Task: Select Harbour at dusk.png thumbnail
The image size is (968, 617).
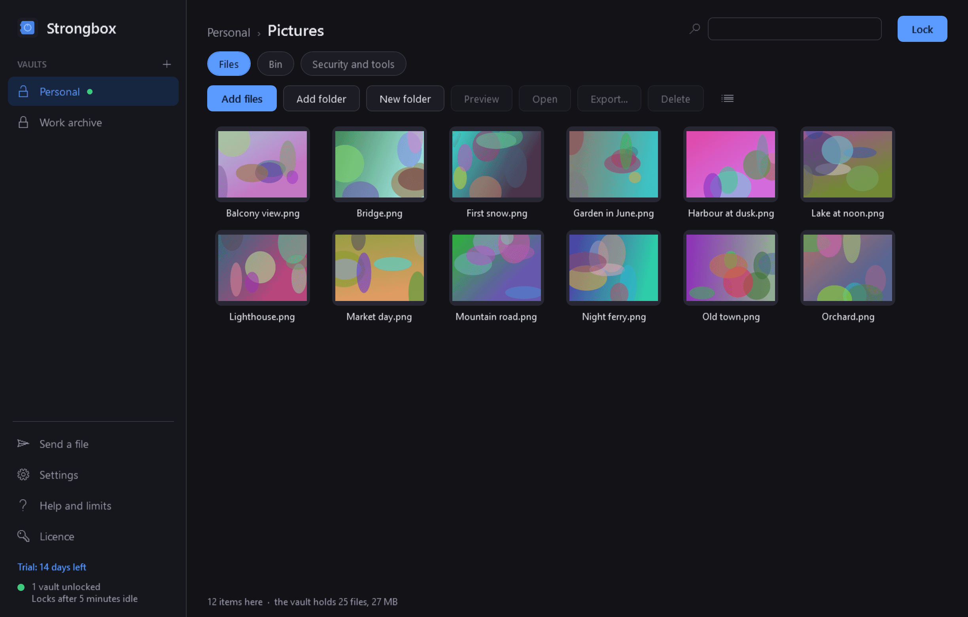Action: 730,164
